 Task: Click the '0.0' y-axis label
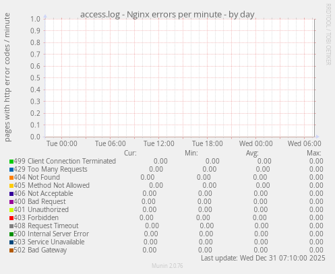pyautogui.click(x=35, y=137)
